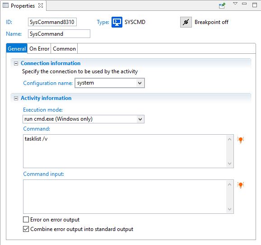Screen dimensions: 261x245
Task: Click the Name field SysCommand
Action: click(x=59, y=34)
